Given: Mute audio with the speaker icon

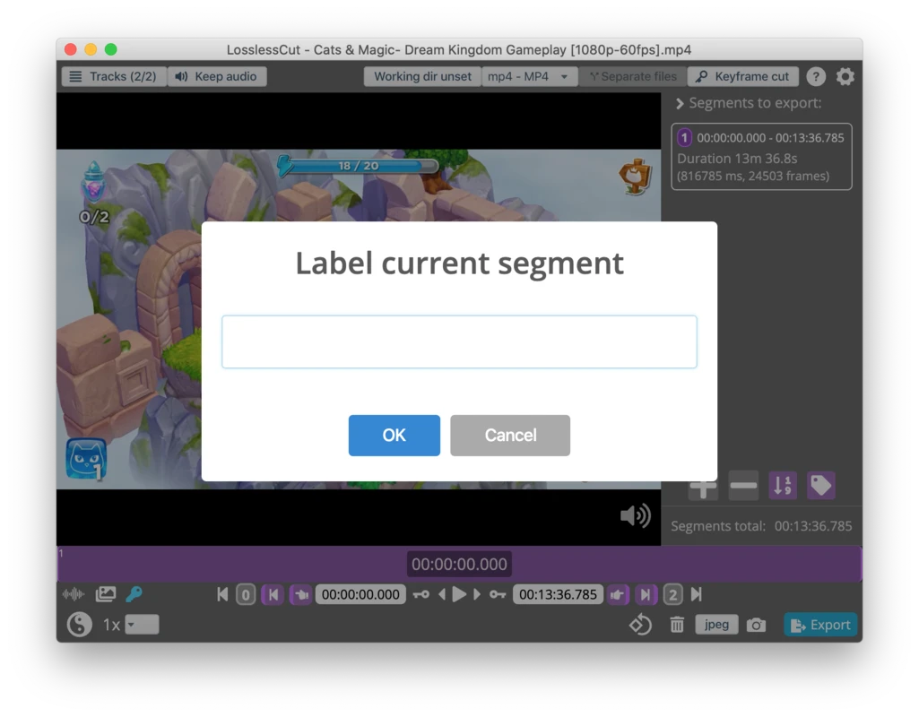Looking at the screenshot, I should pos(636,516).
